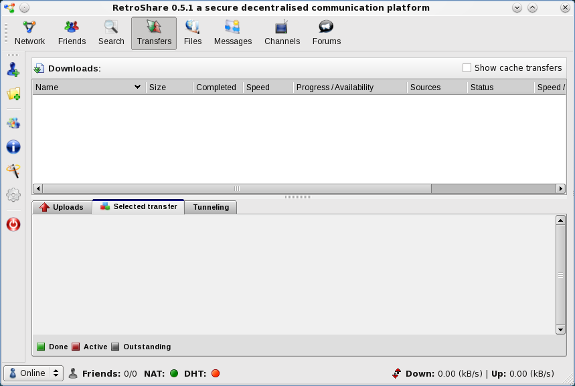Sort downloads by Name column
Image resolution: width=575 pixels, height=386 pixels.
tap(89, 87)
